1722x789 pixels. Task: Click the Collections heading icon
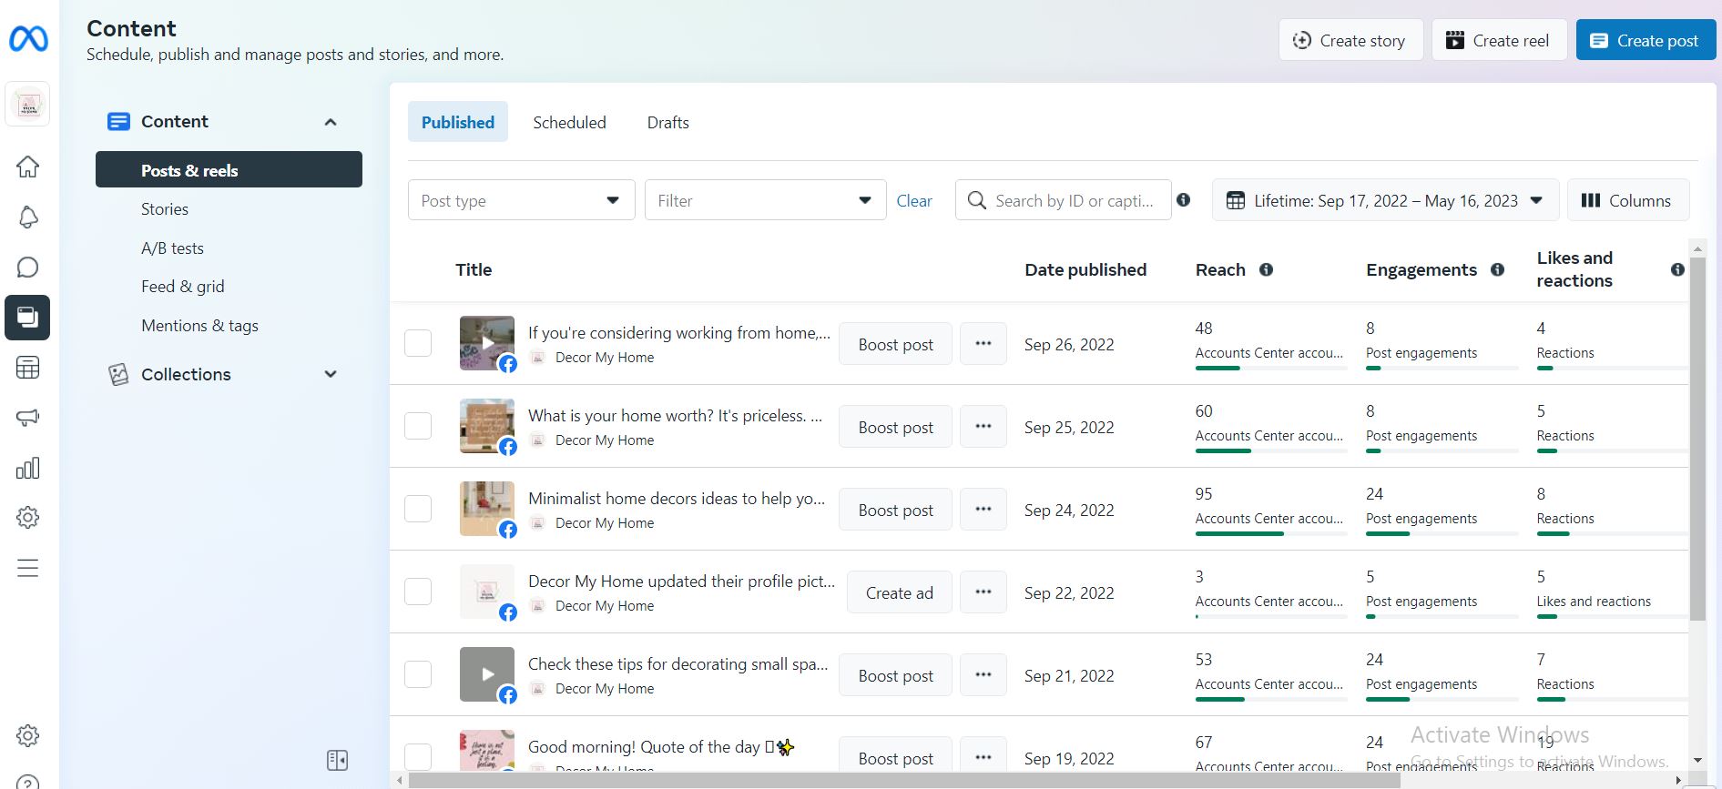pyautogui.click(x=118, y=374)
